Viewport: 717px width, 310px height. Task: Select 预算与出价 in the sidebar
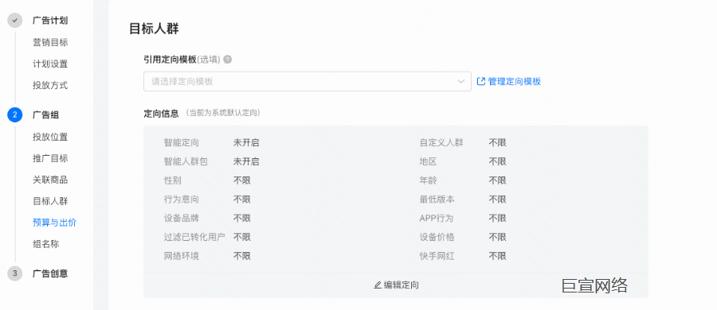point(55,223)
